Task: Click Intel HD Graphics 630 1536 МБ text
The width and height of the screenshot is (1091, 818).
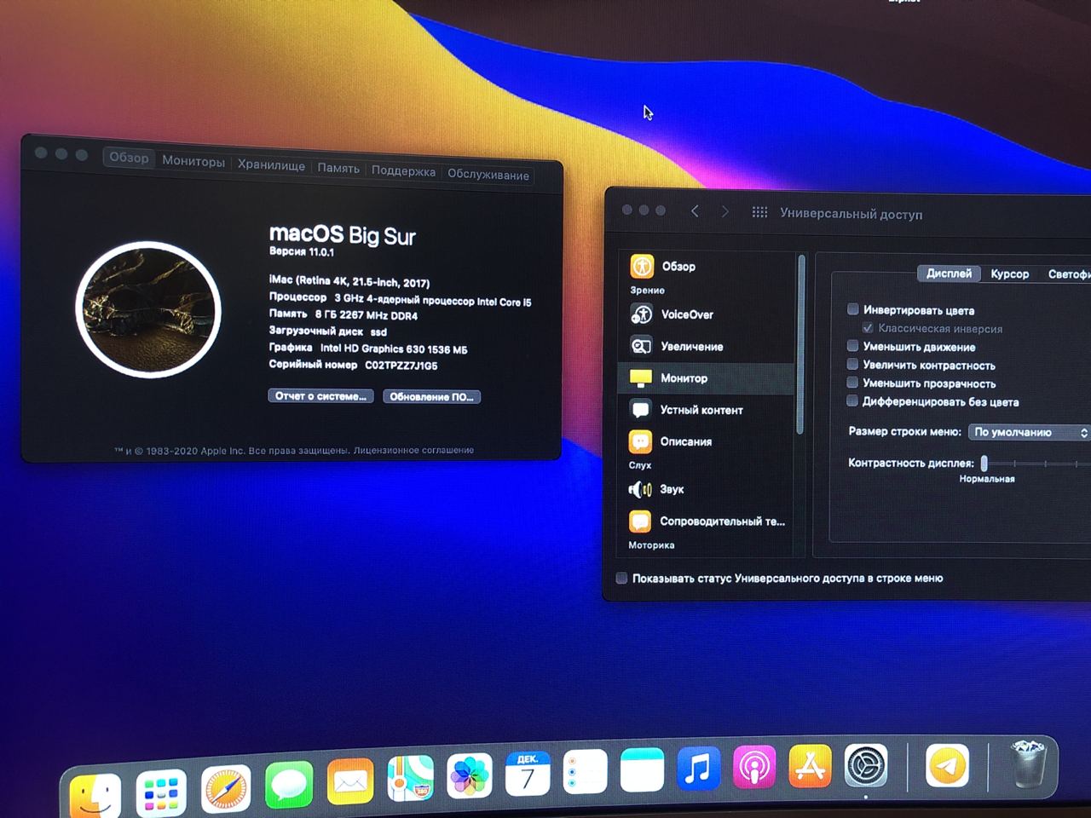Action: (x=394, y=349)
